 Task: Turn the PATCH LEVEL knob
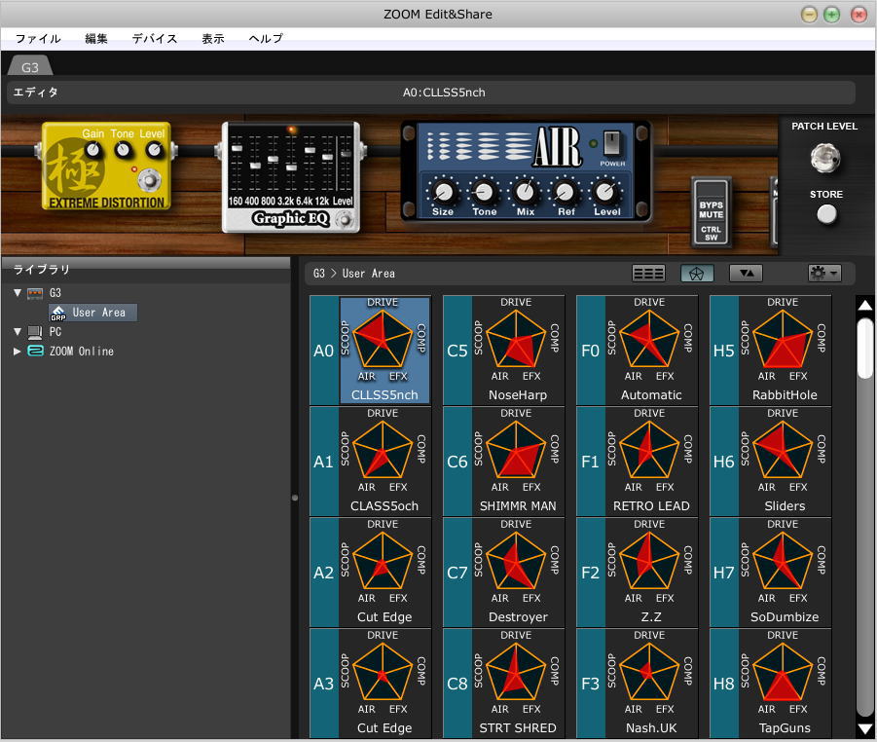pyautogui.click(x=825, y=159)
